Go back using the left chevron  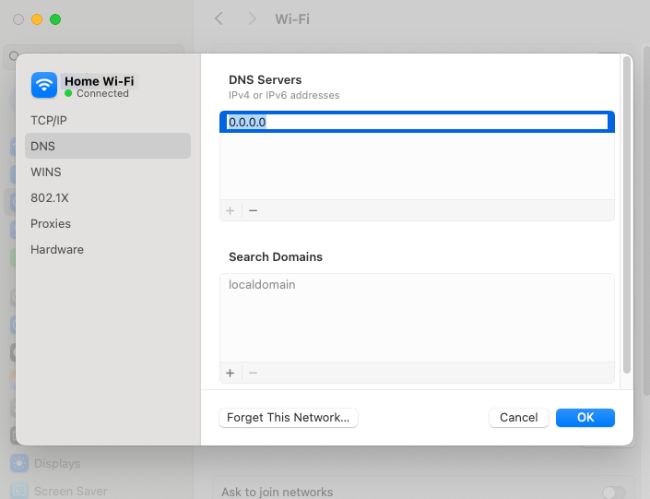(219, 18)
